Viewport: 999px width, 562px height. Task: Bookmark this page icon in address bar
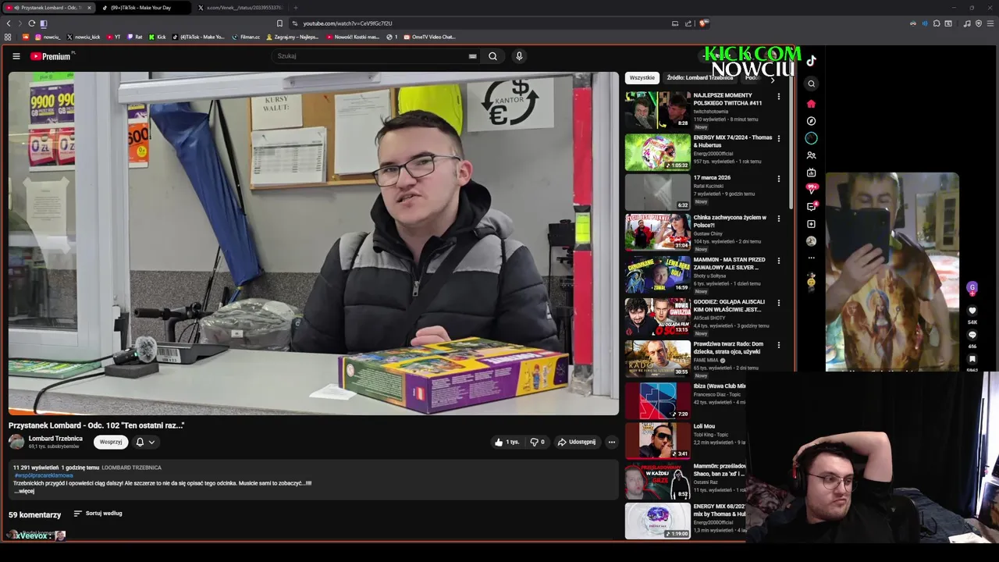279,23
